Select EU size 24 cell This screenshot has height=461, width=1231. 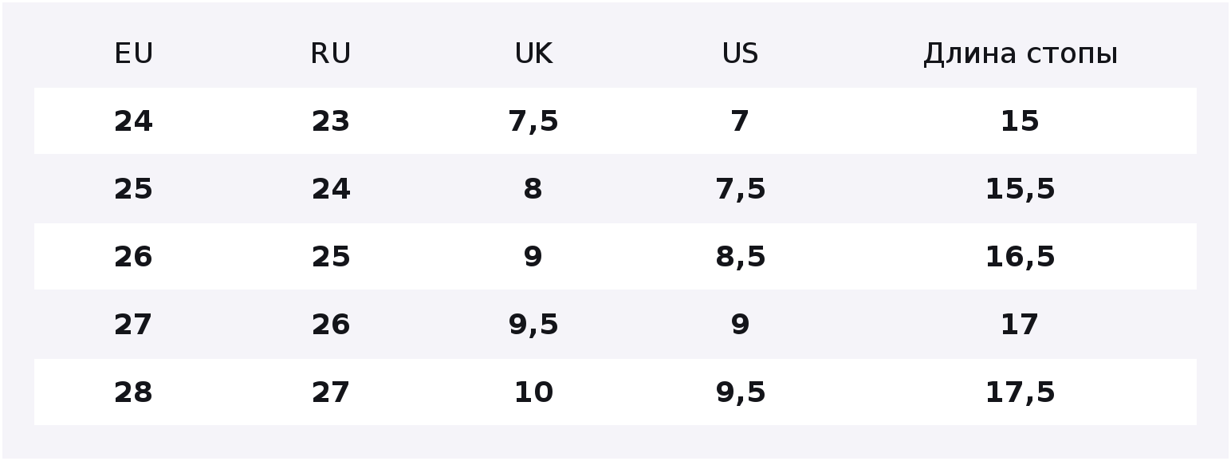pos(133,121)
